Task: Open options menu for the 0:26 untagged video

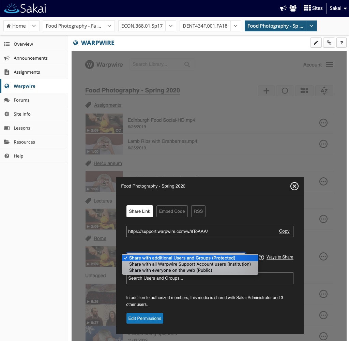Action: (x=323, y=294)
